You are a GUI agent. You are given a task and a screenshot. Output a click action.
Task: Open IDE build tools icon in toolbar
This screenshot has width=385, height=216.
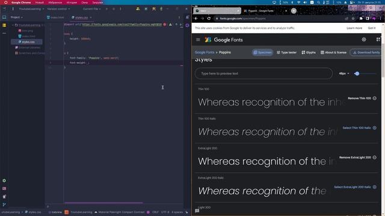tap(154, 9)
